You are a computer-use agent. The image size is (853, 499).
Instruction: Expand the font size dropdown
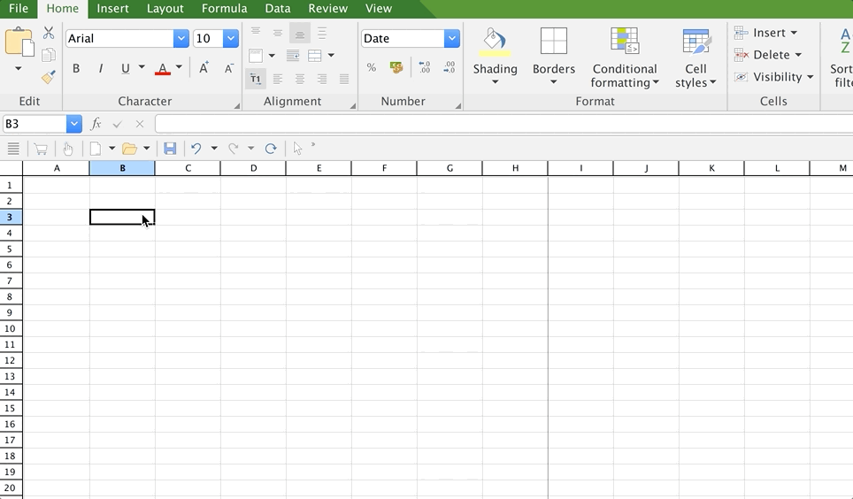231,39
